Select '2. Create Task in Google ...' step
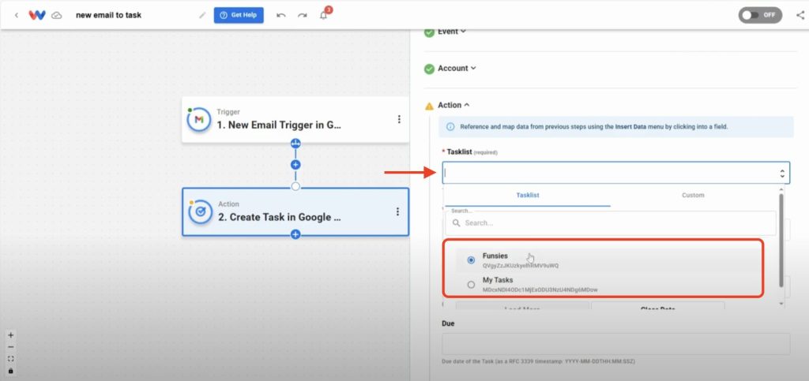The width and height of the screenshot is (809, 381). click(295, 211)
